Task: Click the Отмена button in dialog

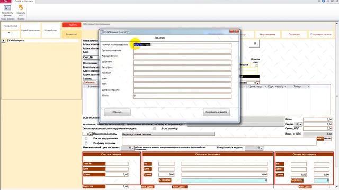Action: (x=117, y=112)
